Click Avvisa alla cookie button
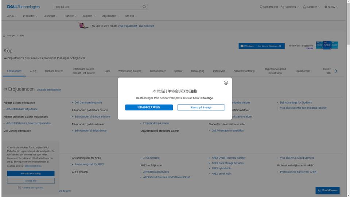 point(31,181)
